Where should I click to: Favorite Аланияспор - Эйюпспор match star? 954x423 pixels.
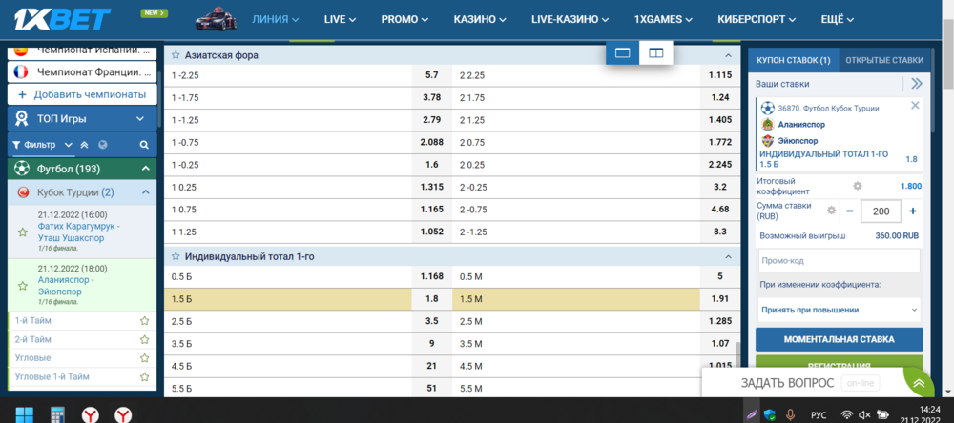click(23, 286)
